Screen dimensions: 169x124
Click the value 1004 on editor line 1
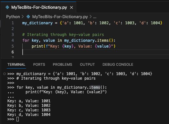(155, 23)
